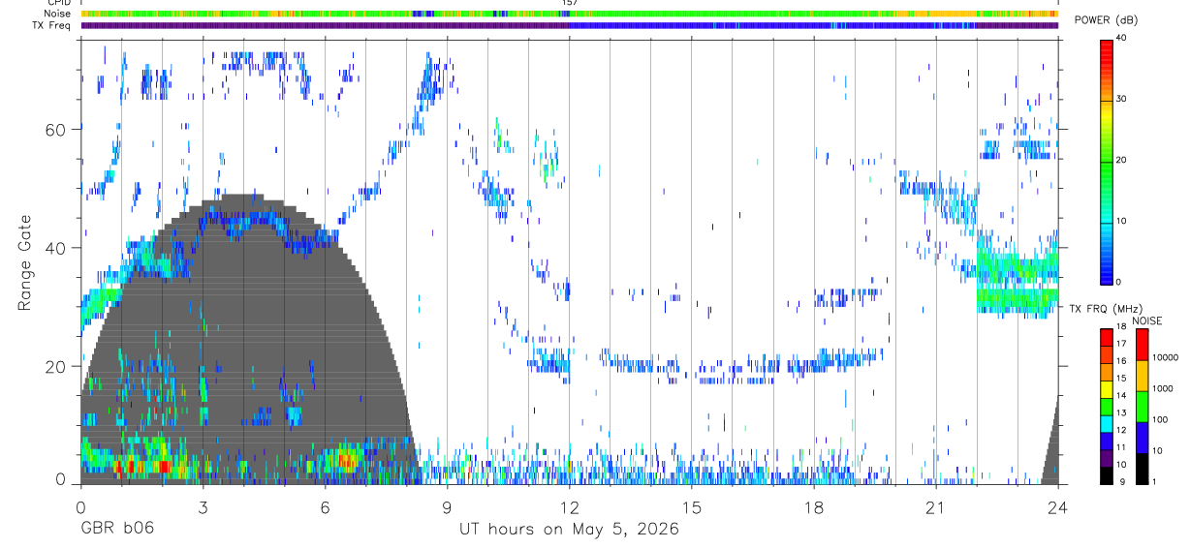The height and width of the screenshot is (549, 1190).
Task: Click the UT hour tick label "18" on time axis
Action: coord(813,507)
